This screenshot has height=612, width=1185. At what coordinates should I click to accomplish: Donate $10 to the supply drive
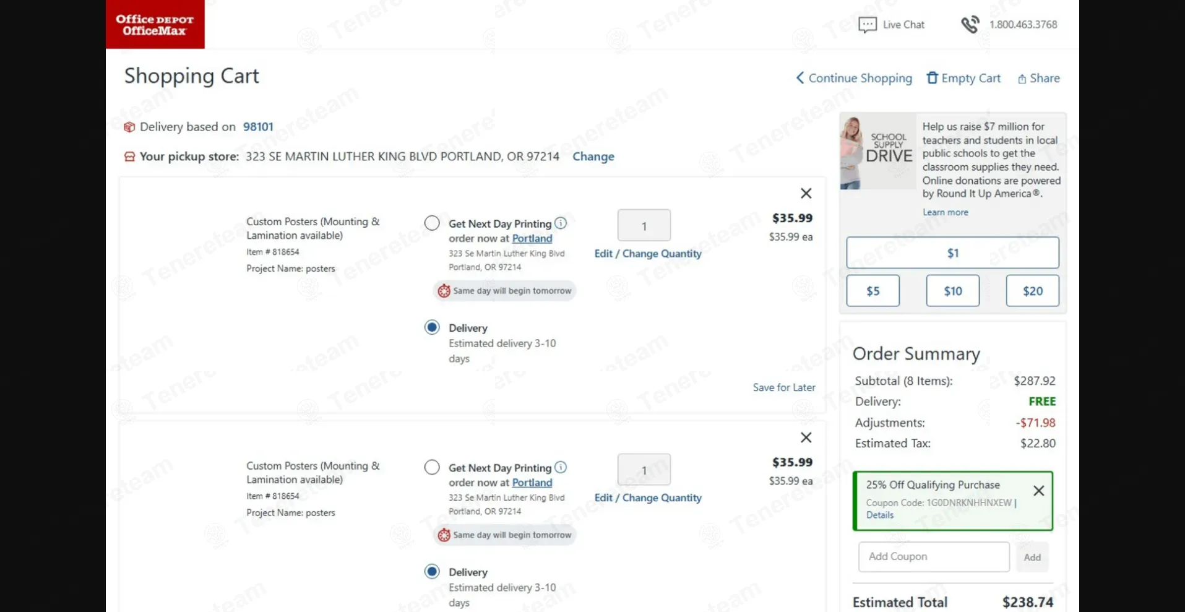pyautogui.click(x=952, y=291)
